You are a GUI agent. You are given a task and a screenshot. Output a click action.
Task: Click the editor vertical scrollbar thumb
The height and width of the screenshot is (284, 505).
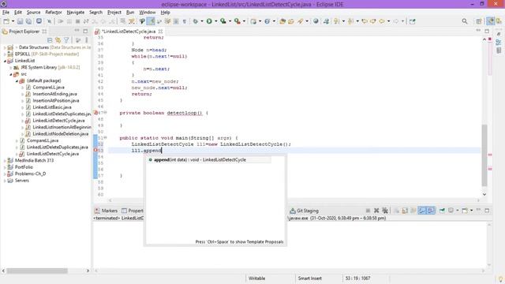pyautogui.click(x=484, y=155)
